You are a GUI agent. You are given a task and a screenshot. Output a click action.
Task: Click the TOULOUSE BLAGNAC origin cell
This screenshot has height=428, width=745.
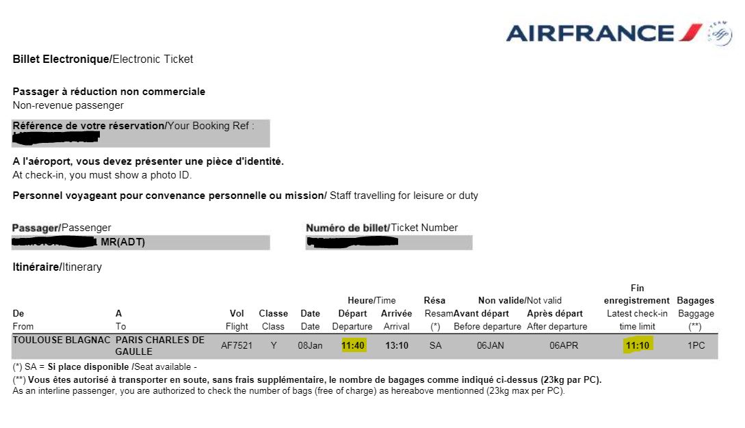62,340
